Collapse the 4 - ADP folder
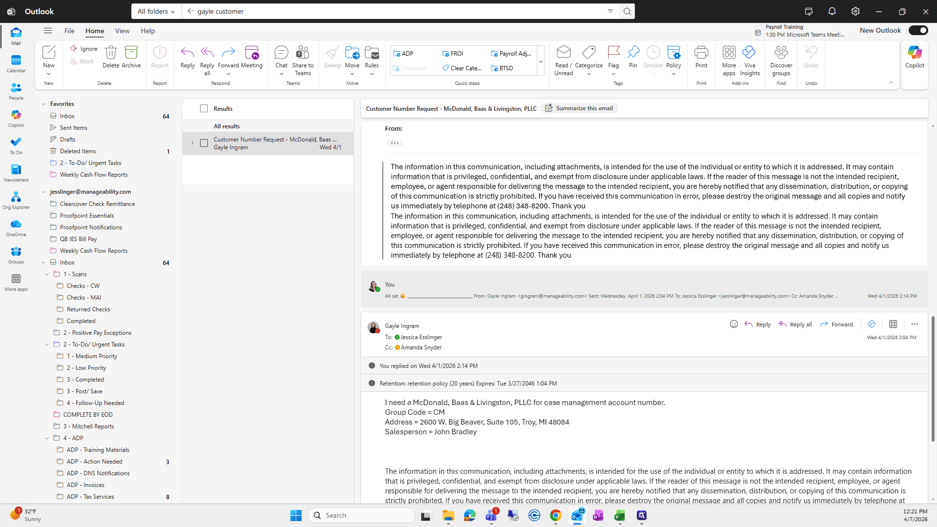This screenshot has width=937, height=527. pos(47,438)
